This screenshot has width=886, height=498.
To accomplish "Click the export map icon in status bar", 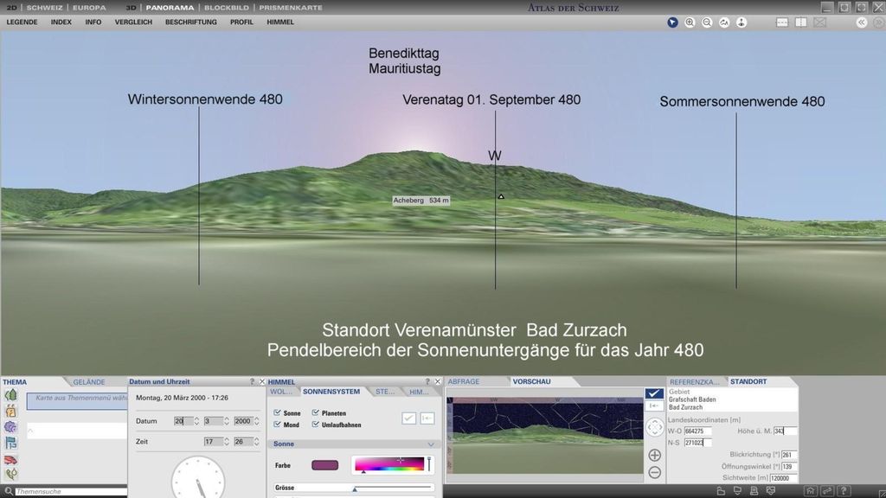I will click(x=771, y=491).
